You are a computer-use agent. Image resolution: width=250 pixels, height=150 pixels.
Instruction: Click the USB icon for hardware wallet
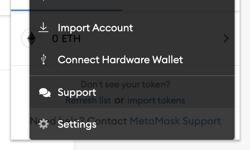click(x=44, y=59)
